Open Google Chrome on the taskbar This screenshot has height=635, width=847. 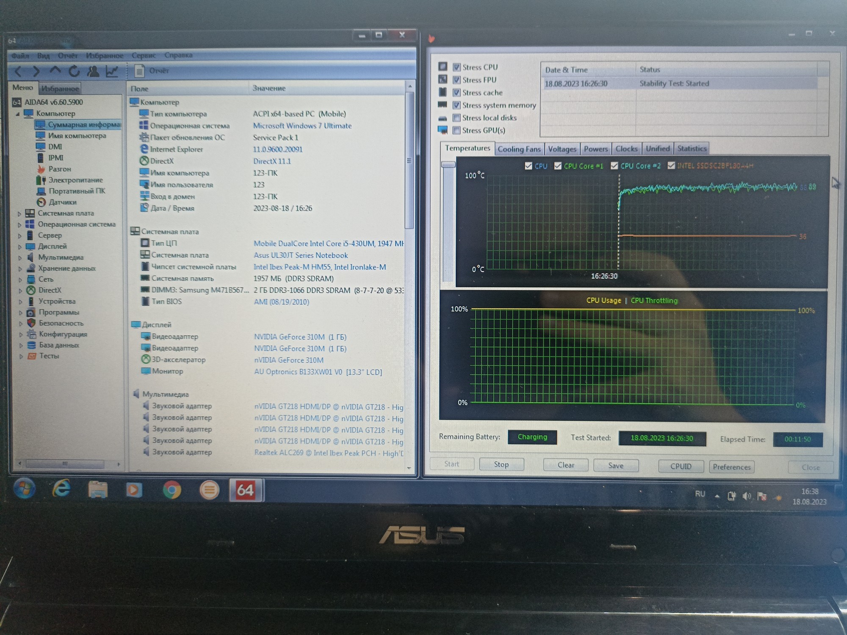(x=172, y=490)
